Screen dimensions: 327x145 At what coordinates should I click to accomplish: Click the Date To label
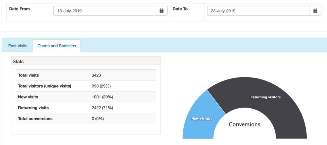(180, 9)
